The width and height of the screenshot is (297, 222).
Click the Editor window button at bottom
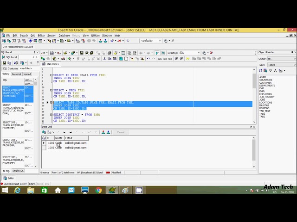point(9,178)
